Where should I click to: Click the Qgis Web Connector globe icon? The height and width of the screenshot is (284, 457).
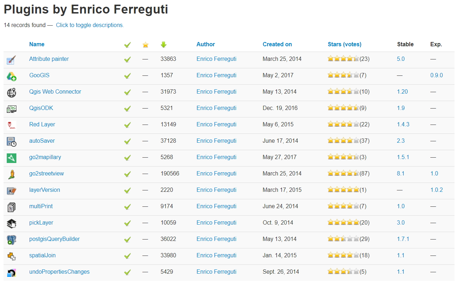click(11, 93)
